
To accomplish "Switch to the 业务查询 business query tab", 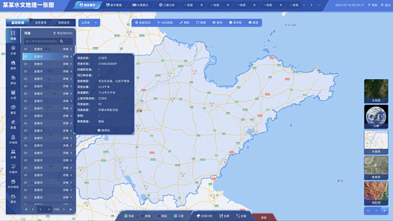I will tap(41, 23).
